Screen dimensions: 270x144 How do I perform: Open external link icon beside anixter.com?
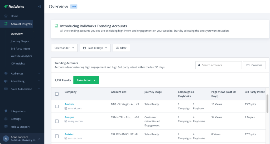66,138
